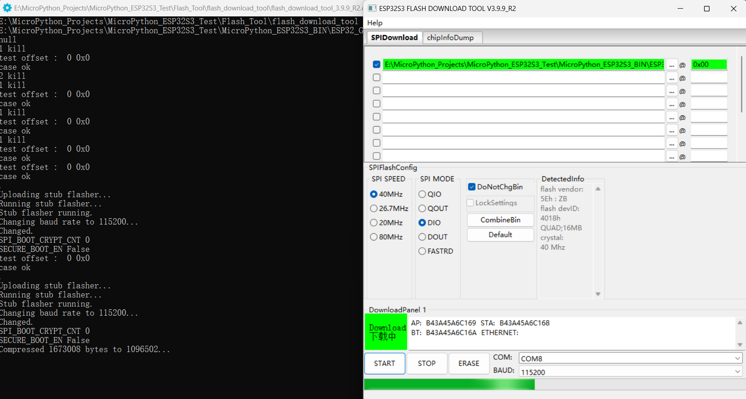
Task: Browse file for the first firmware row
Action: [x=672, y=65]
